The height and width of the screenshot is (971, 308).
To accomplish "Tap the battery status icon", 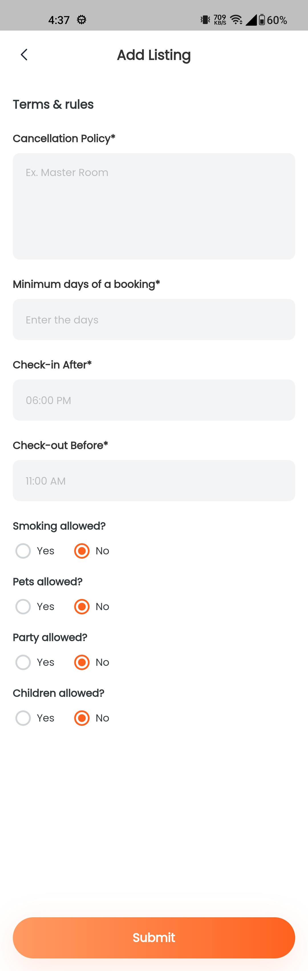I will 262,20.
